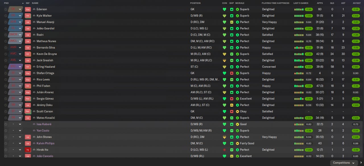
Task: Open Matheus Nunes' player profile
Action: click(46, 41)
